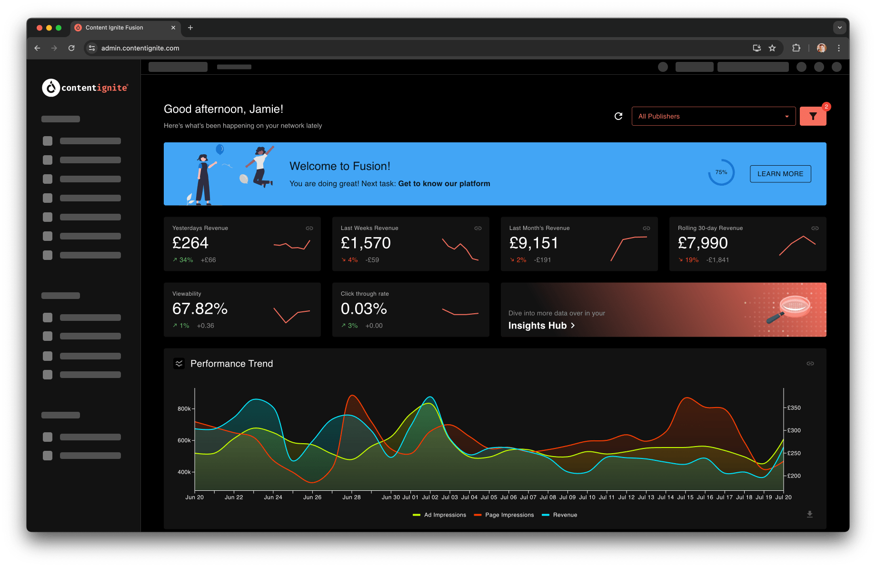The image size is (876, 567).
Task: Click the refresh data icon
Action: coord(617,116)
